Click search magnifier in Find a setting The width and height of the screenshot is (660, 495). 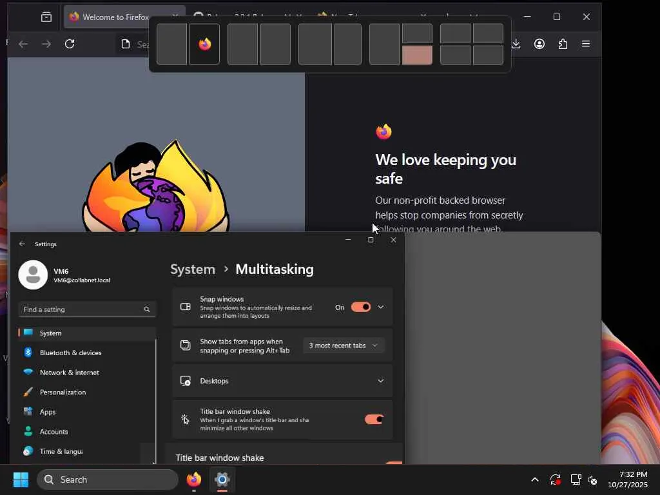pyautogui.click(x=147, y=309)
